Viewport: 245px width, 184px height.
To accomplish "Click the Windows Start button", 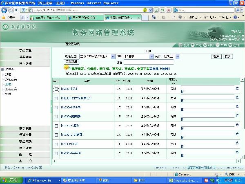I will tap(11, 180).
